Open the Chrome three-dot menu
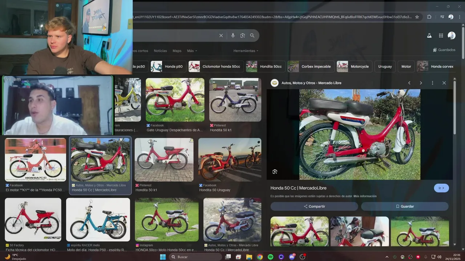 click(x=460, y=17)
